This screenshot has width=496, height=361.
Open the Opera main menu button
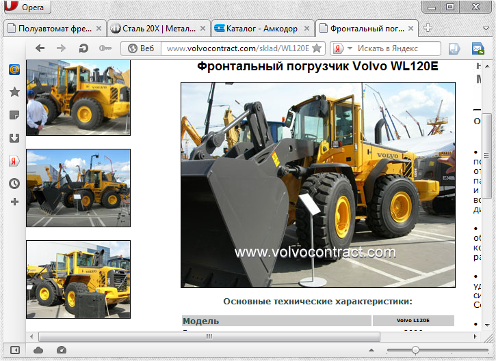point(27,7)
